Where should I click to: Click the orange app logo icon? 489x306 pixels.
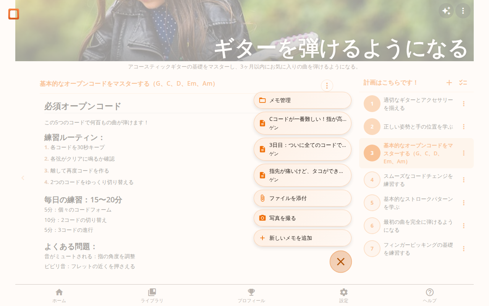[14, 14]
